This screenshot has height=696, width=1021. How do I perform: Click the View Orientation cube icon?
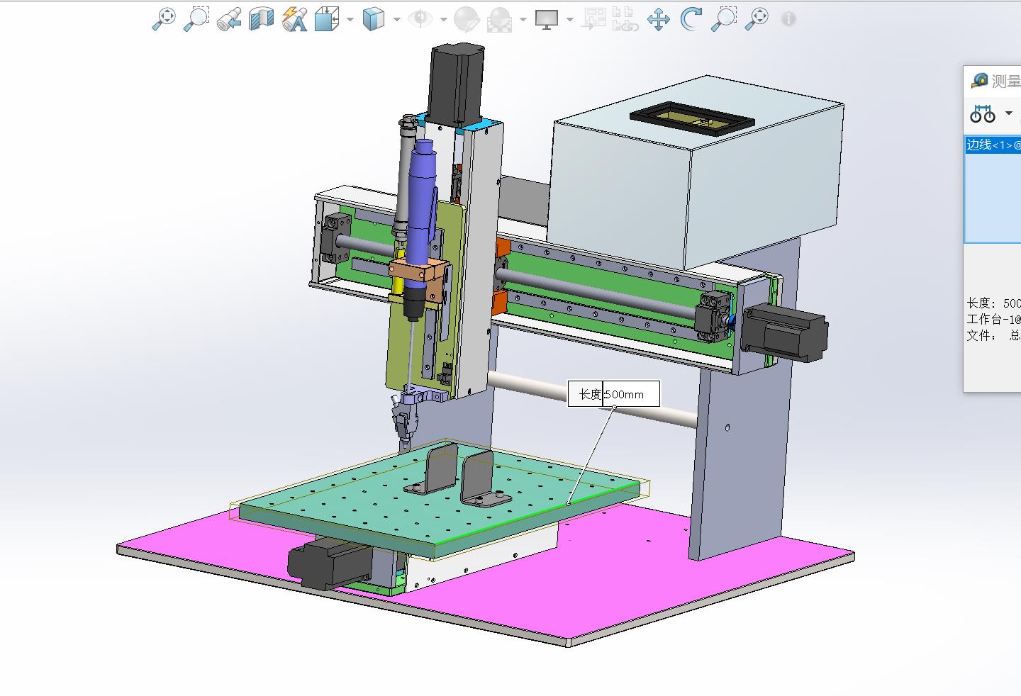pos(327,19)
